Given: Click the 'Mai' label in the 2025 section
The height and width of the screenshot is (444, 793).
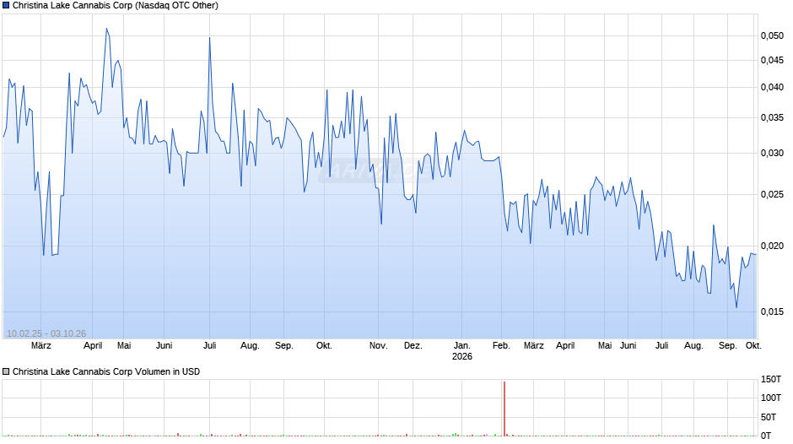Looking at the screenshot, I should tap(124, 346).
